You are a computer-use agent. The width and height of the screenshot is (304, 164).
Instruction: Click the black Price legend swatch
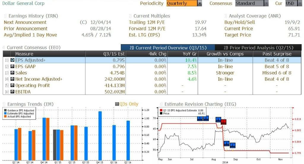tap(161, 114)
